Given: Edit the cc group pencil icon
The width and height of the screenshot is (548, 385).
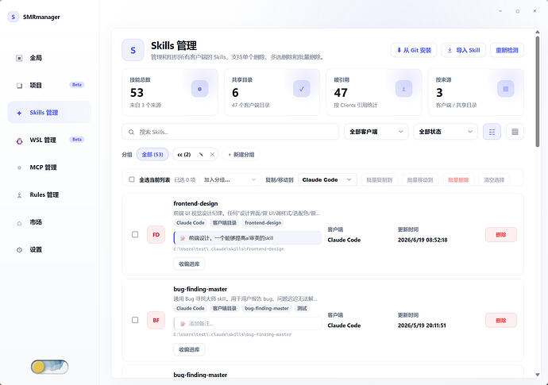Looking at the screenshot, I should coord(201,155).
